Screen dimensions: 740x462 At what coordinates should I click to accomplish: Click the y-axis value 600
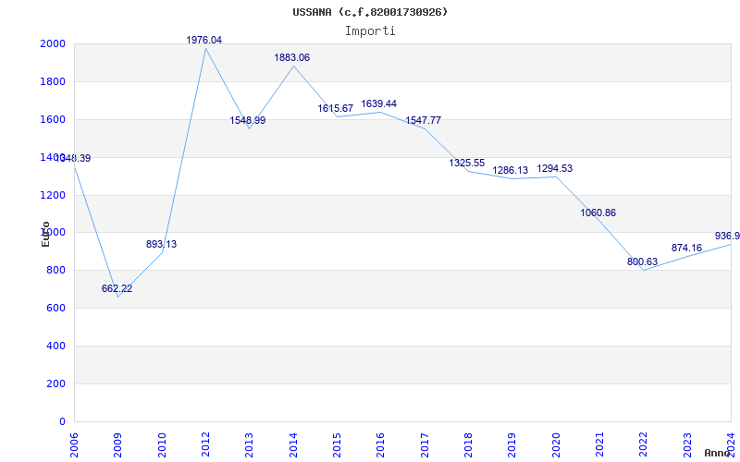(x=56, y=308)
